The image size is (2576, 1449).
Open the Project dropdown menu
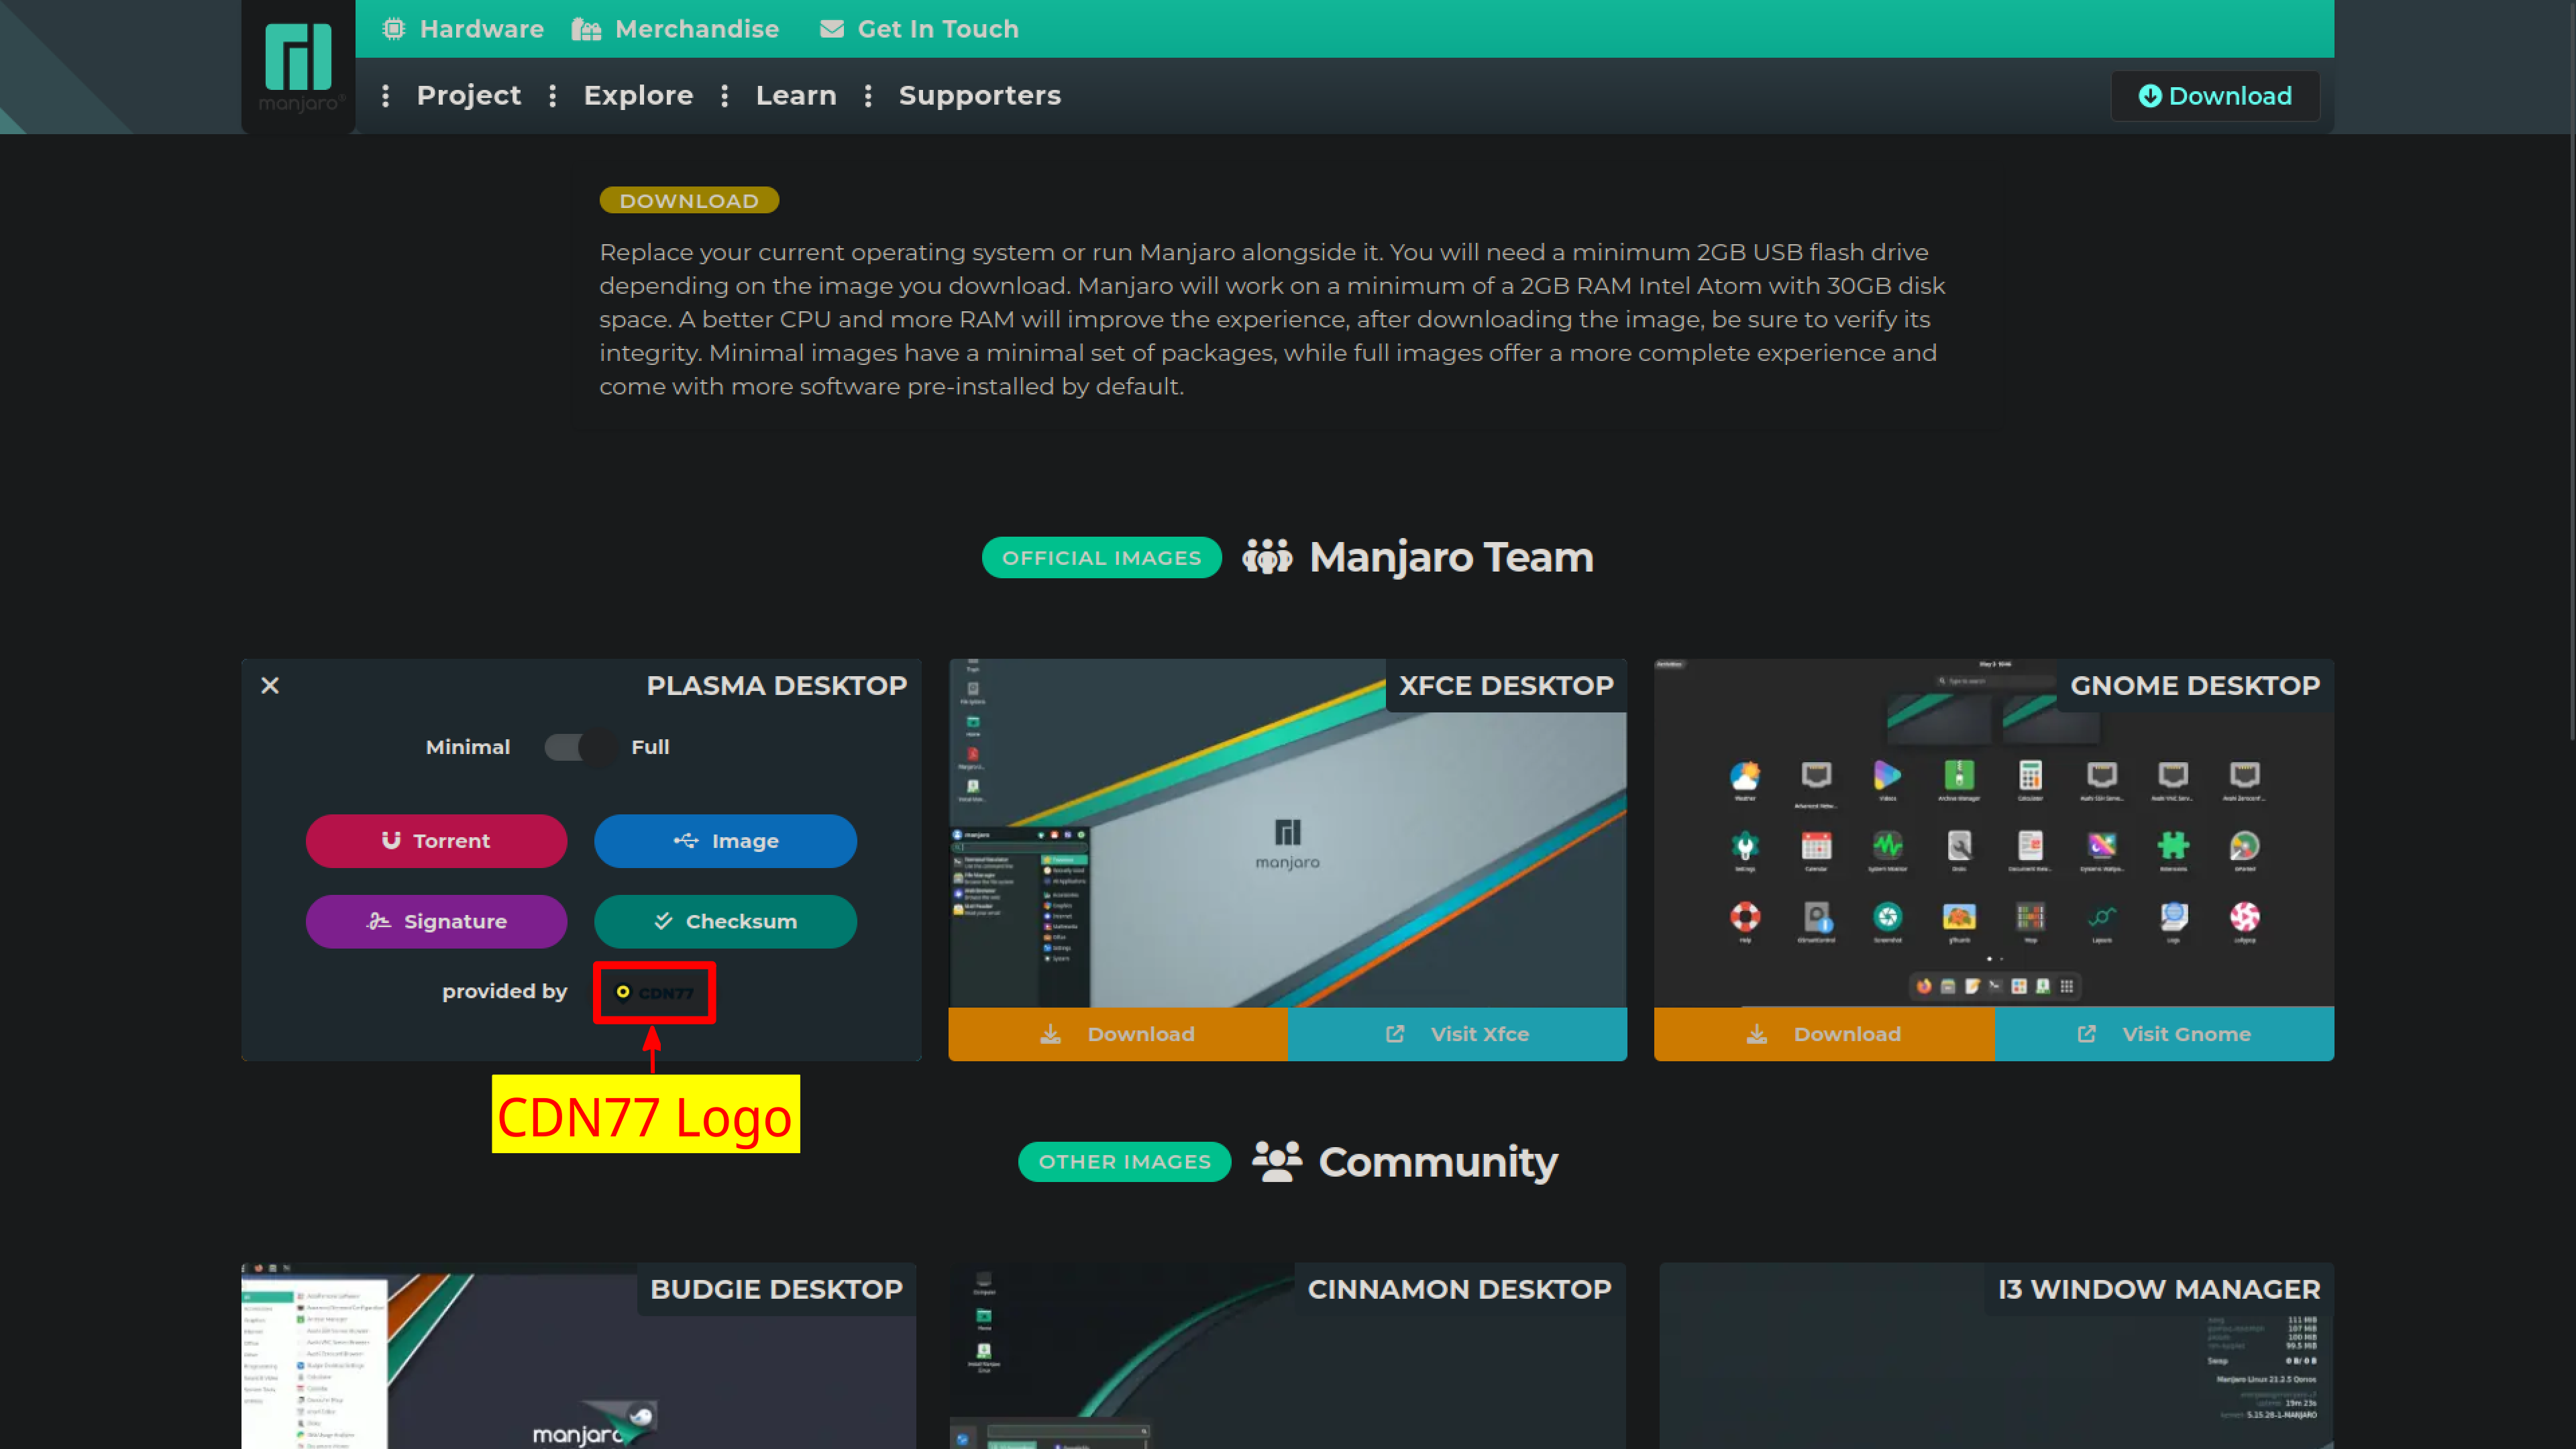[x=468, y=95]
